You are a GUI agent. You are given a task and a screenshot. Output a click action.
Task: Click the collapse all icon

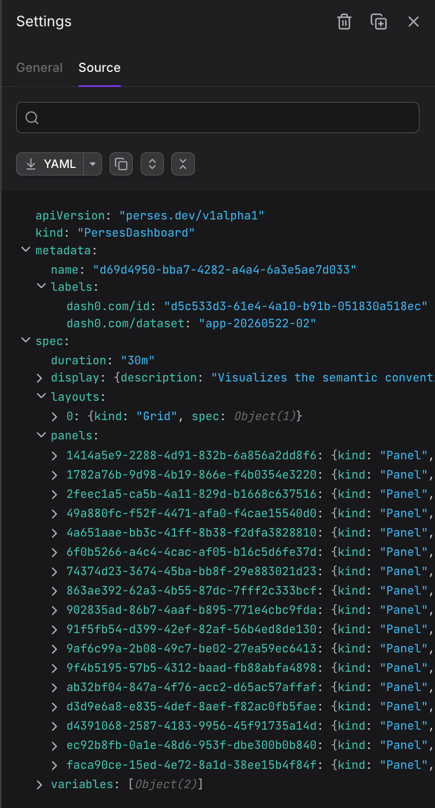point(183,164)
